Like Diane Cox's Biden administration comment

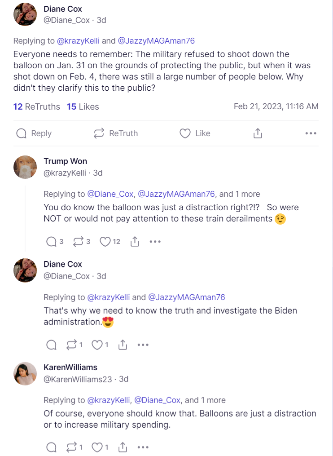click(97, 345)
